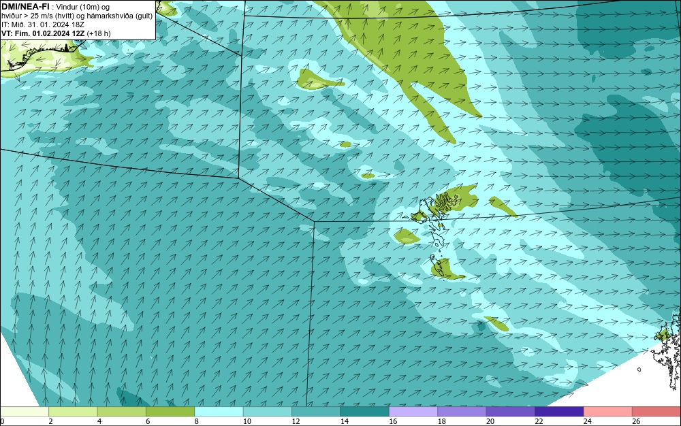Click the legend scale value 0
This screenshot has width=681, height=426.
(x=2, y=421)
